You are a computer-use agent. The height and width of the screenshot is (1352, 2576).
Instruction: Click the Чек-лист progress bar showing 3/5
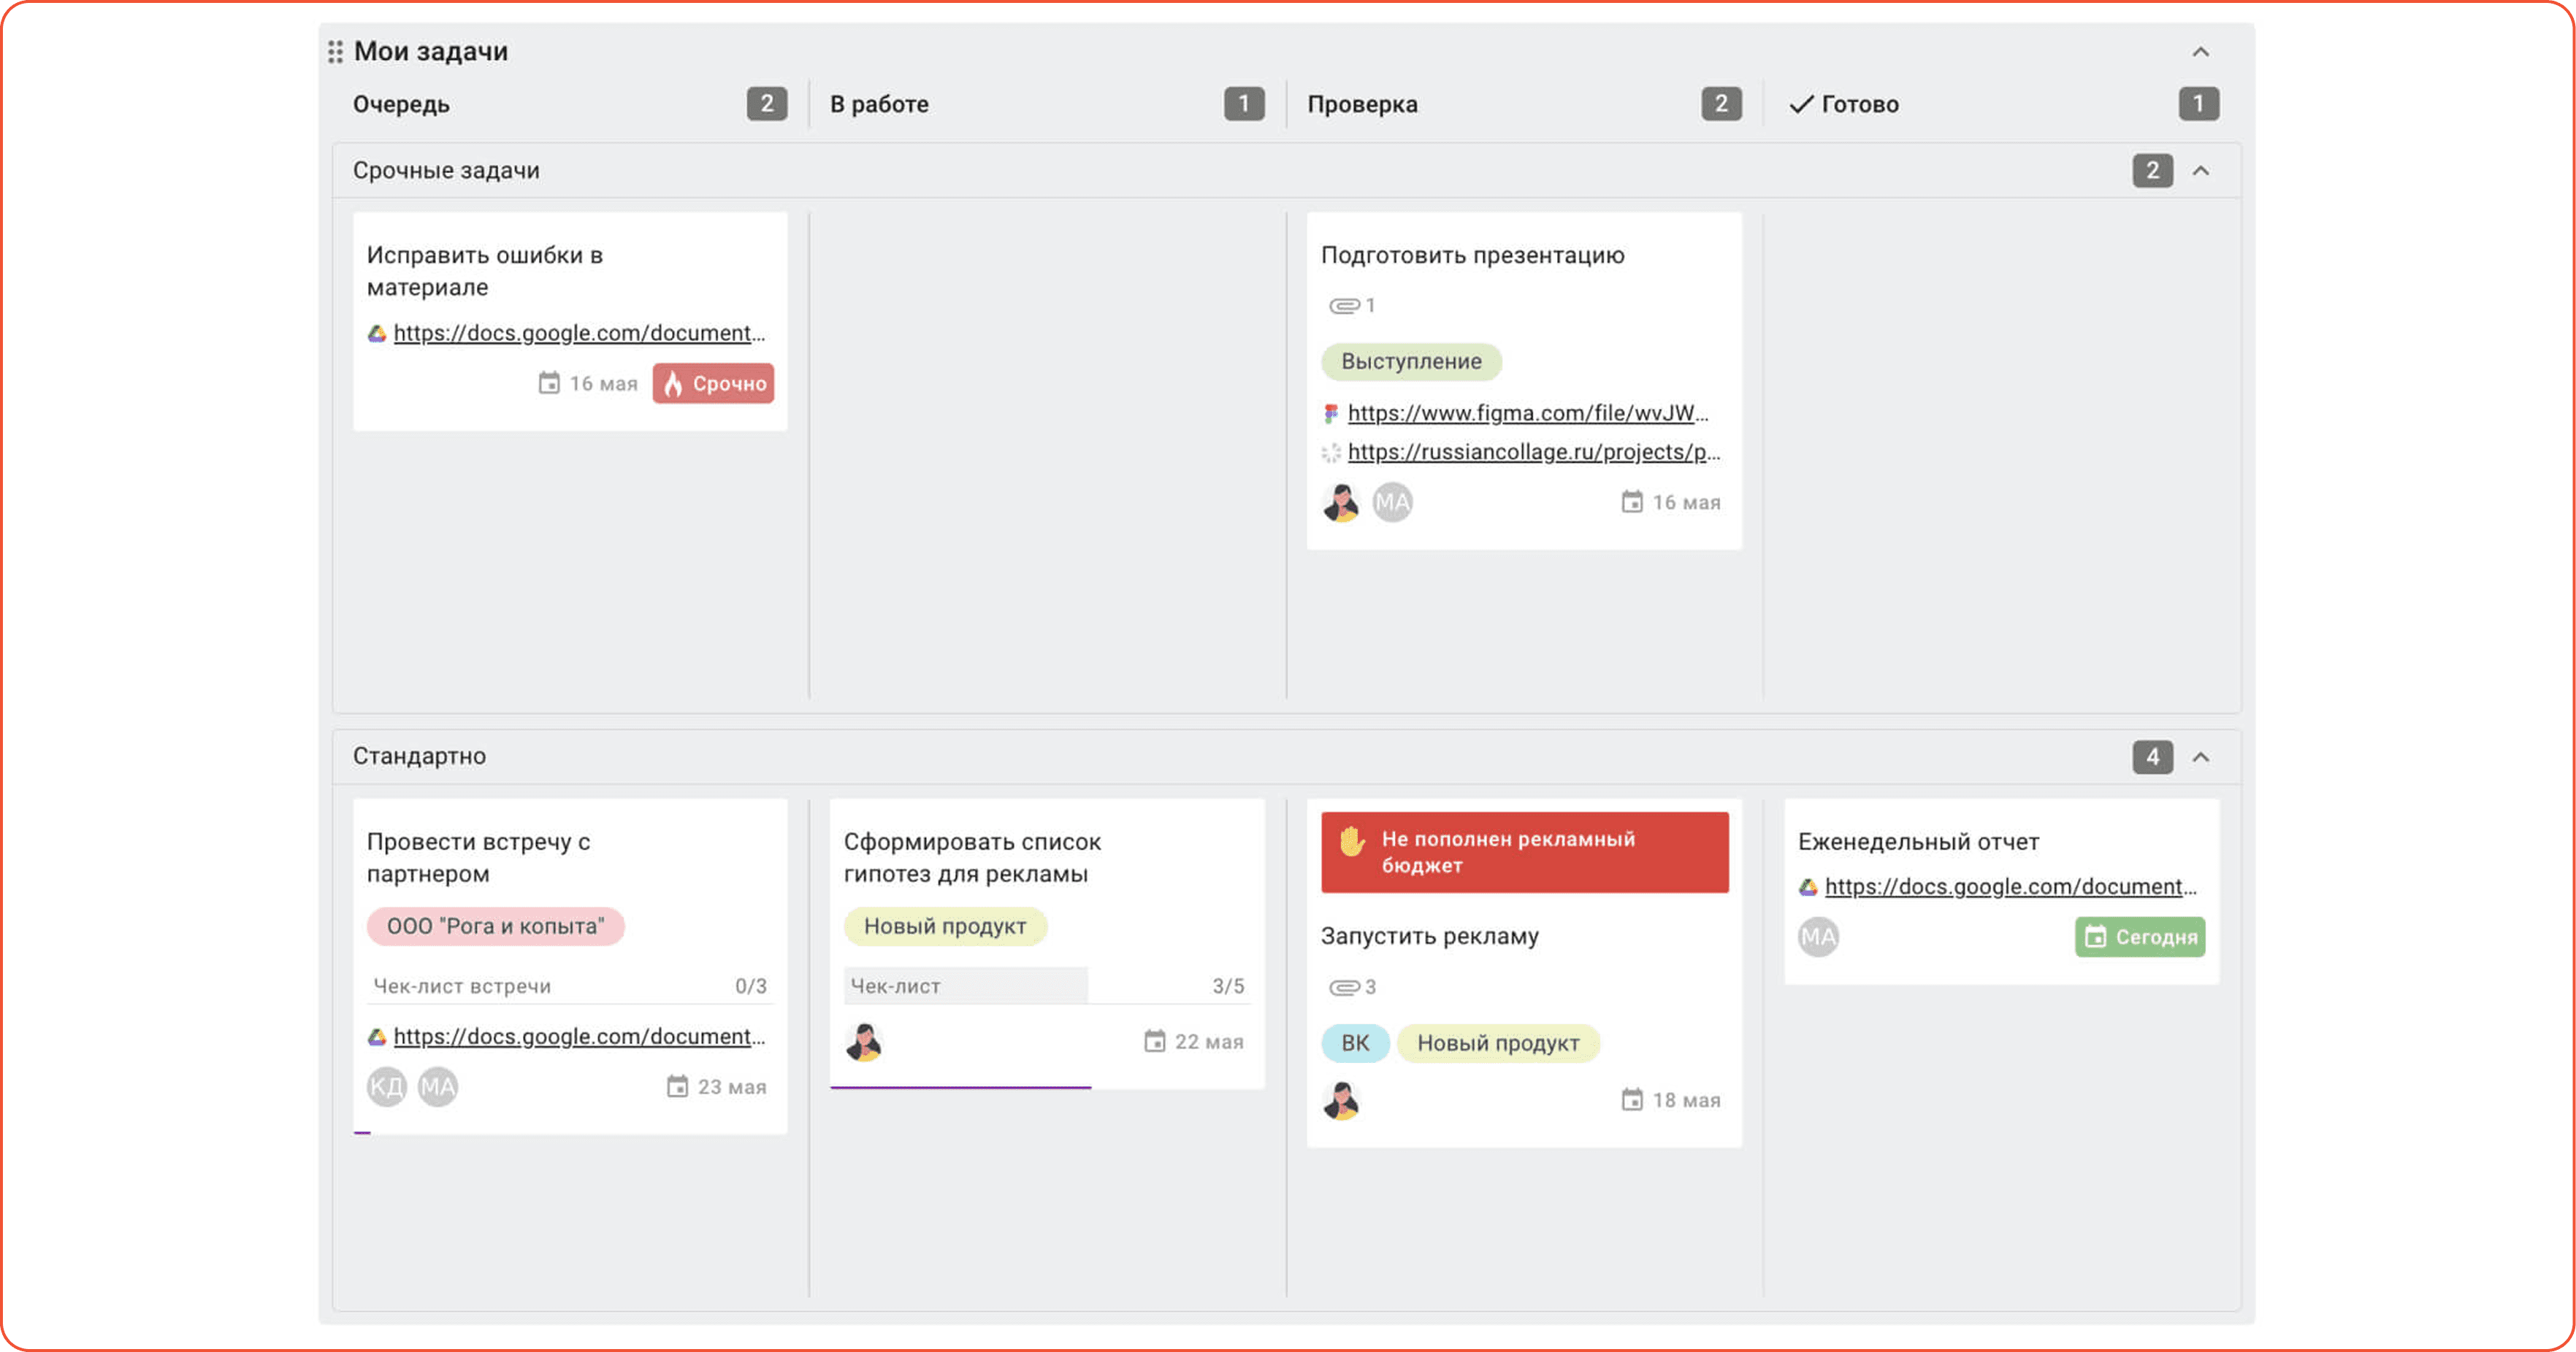(x=1046, y=986)
